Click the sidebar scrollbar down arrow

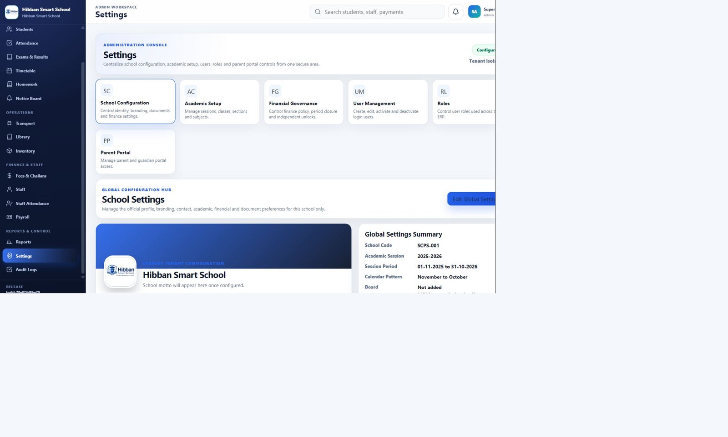[83, 277]
